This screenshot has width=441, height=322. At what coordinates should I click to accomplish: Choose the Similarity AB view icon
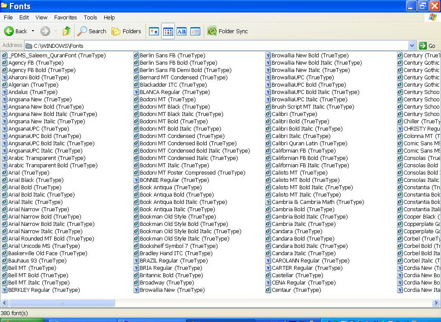[181, 31]
